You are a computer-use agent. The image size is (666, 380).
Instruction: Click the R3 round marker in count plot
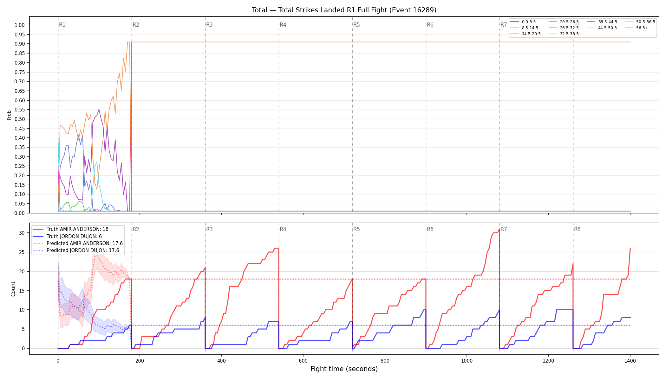tap(209, 229)
